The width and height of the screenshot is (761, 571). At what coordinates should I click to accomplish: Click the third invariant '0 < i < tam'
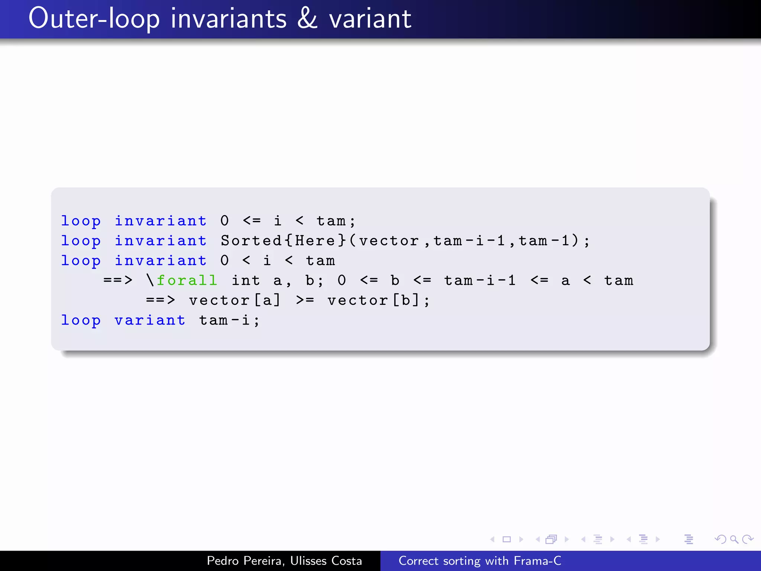278,261
